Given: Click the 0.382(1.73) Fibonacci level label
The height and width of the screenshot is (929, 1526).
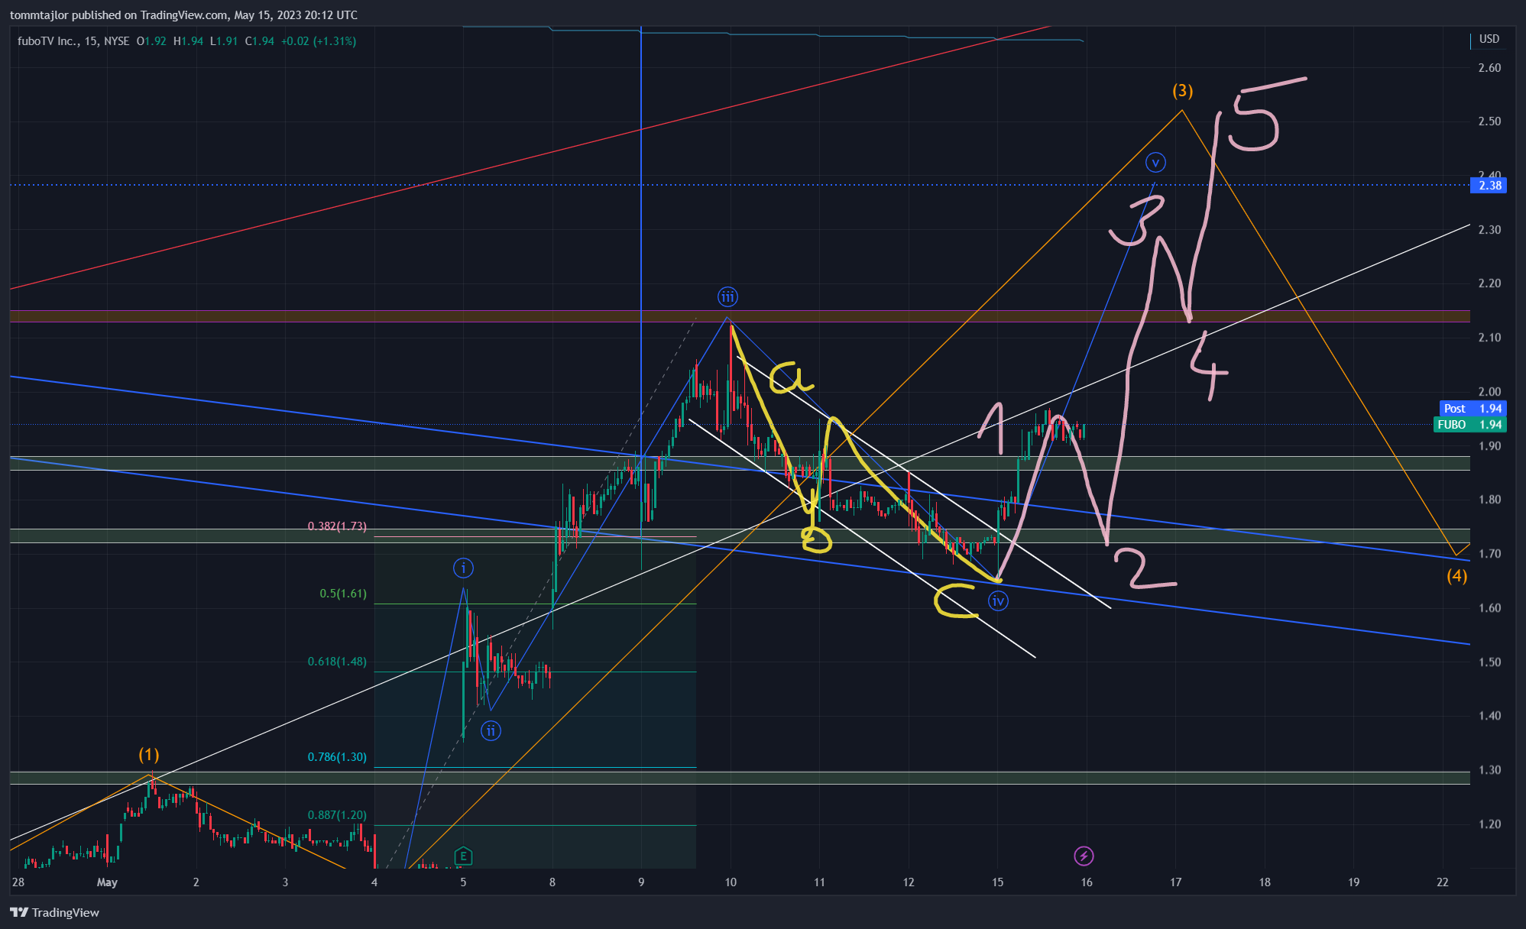Looking at the screenshot, I should 337,526.
